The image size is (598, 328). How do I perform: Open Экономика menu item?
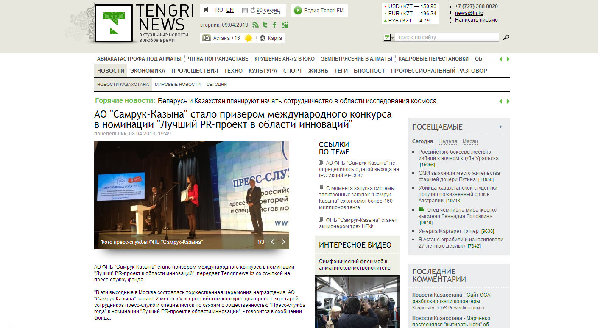click(x=148, y=71)
